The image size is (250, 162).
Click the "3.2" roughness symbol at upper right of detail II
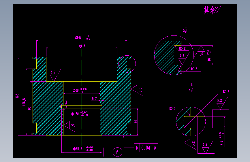pyautogui.click(x=221, y=103)
